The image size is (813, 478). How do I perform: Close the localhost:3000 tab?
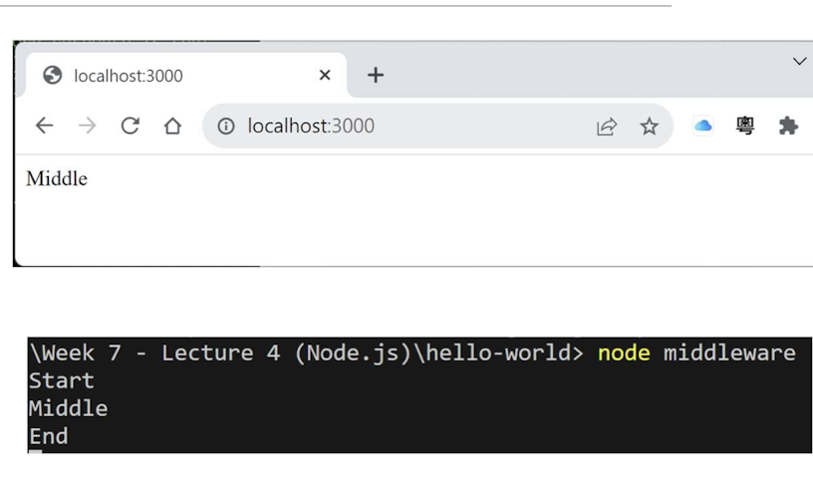pyautogui.click(x=325, y=75)
